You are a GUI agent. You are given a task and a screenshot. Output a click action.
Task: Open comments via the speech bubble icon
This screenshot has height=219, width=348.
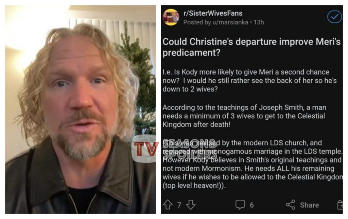(x=240, y=205)
